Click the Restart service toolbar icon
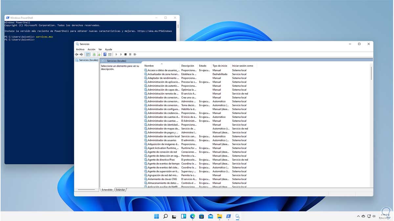Viewport: 394px width, 221px height. pyautogui.click(x=135, y=55)
